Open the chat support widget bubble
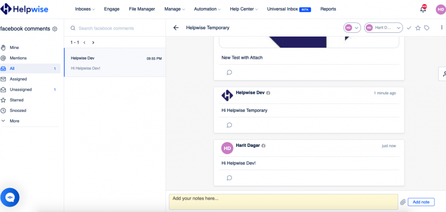 (10, 197)
